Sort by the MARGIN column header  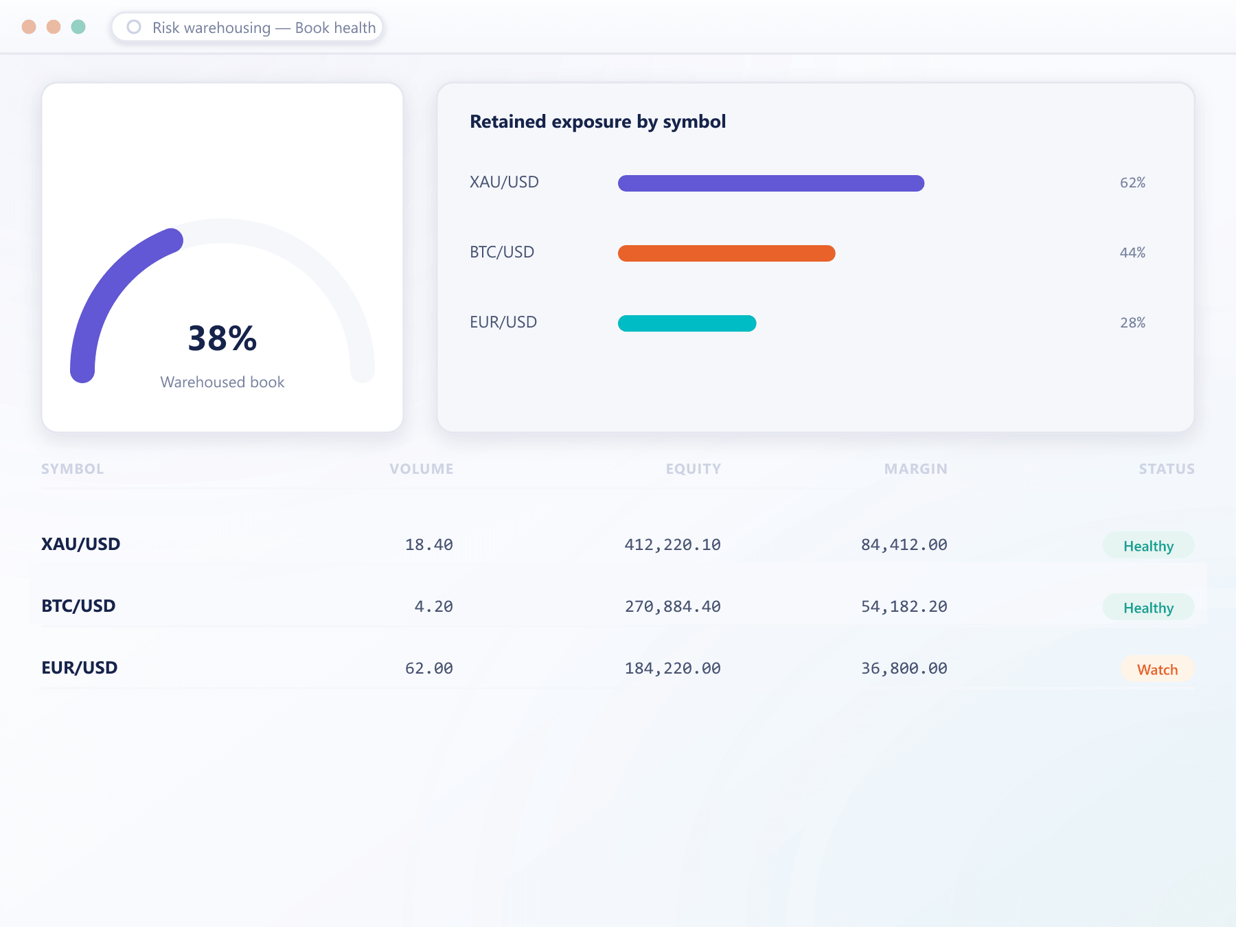(916, 469)
